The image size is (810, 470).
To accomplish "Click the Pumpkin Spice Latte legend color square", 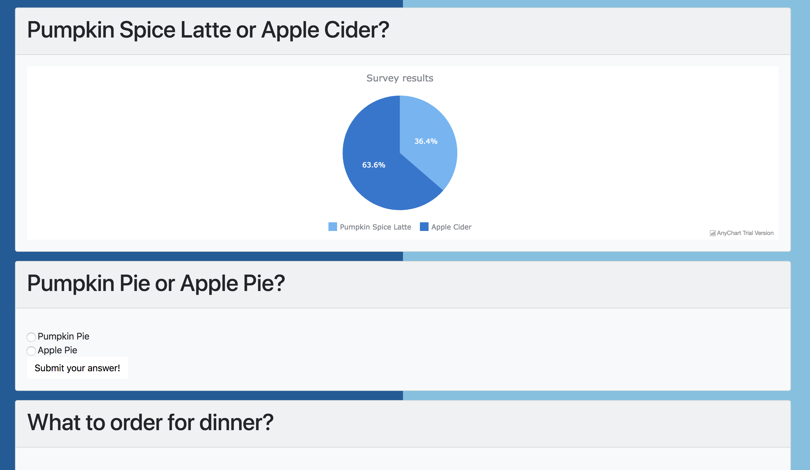I will coord(333,227).
